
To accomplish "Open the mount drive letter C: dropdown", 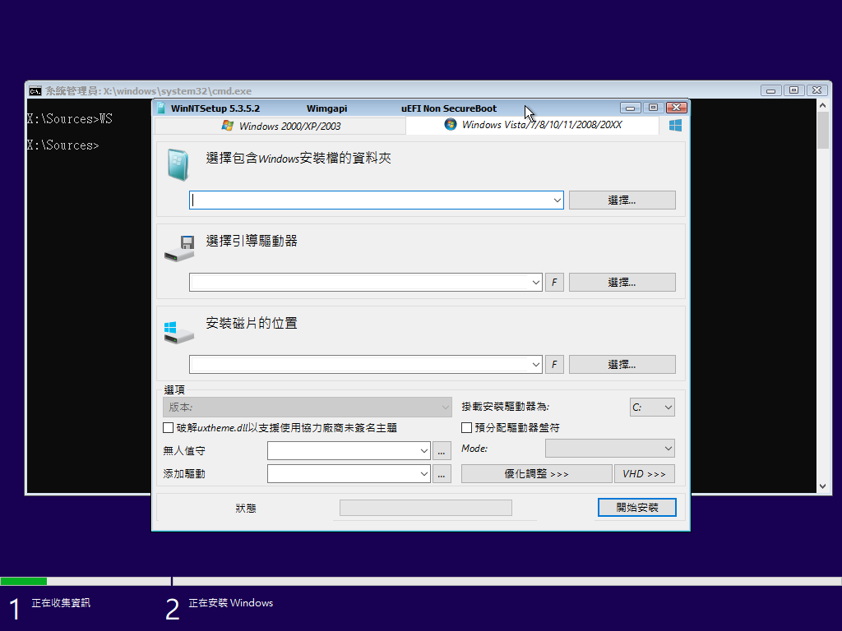I will (x=652, y=408).
